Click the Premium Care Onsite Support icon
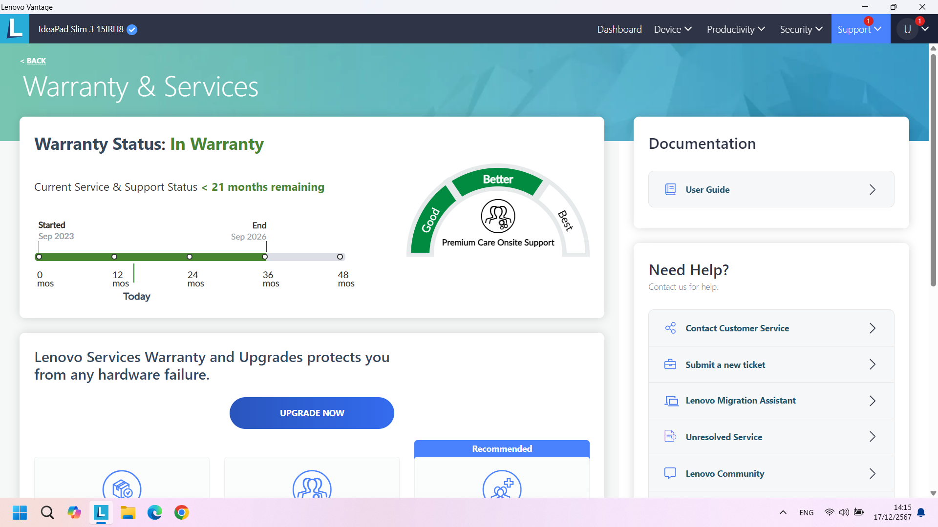Viewport: 938px width, 527px height. pyautogui.click(x=498, y=216)
